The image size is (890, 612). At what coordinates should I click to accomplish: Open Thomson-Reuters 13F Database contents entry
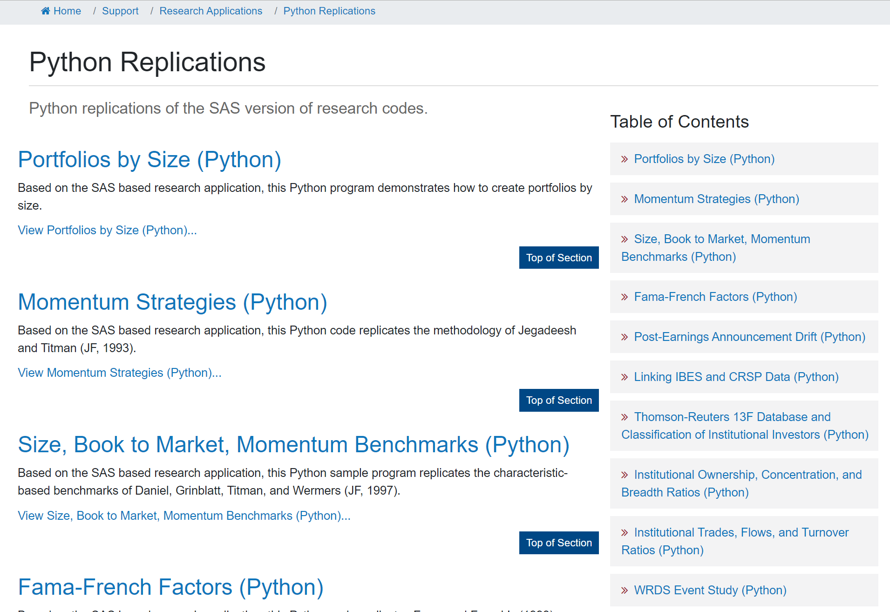744,426
